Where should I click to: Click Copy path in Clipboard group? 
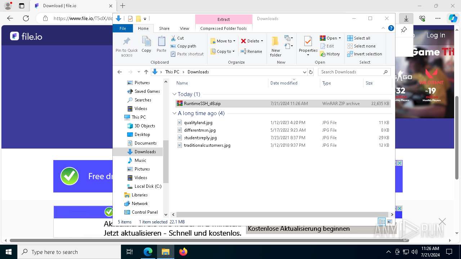pyautogui.click(x=183, y=46)
